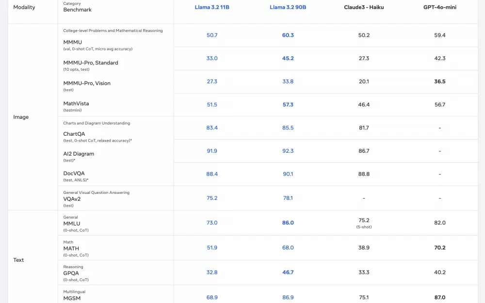Screen dimensions: 485x303
Task: Click ChartQA score 85.5 under Llama 3.2 90B
Action: [x=288, y=128]
